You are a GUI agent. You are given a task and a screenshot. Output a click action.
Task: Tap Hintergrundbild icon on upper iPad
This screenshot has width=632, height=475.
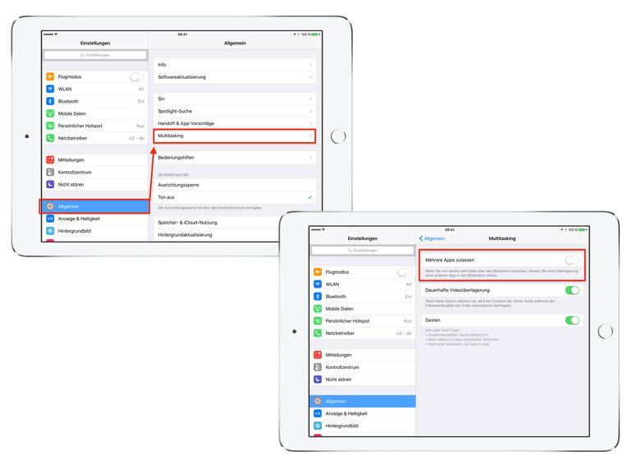click(x=50, y=231)
